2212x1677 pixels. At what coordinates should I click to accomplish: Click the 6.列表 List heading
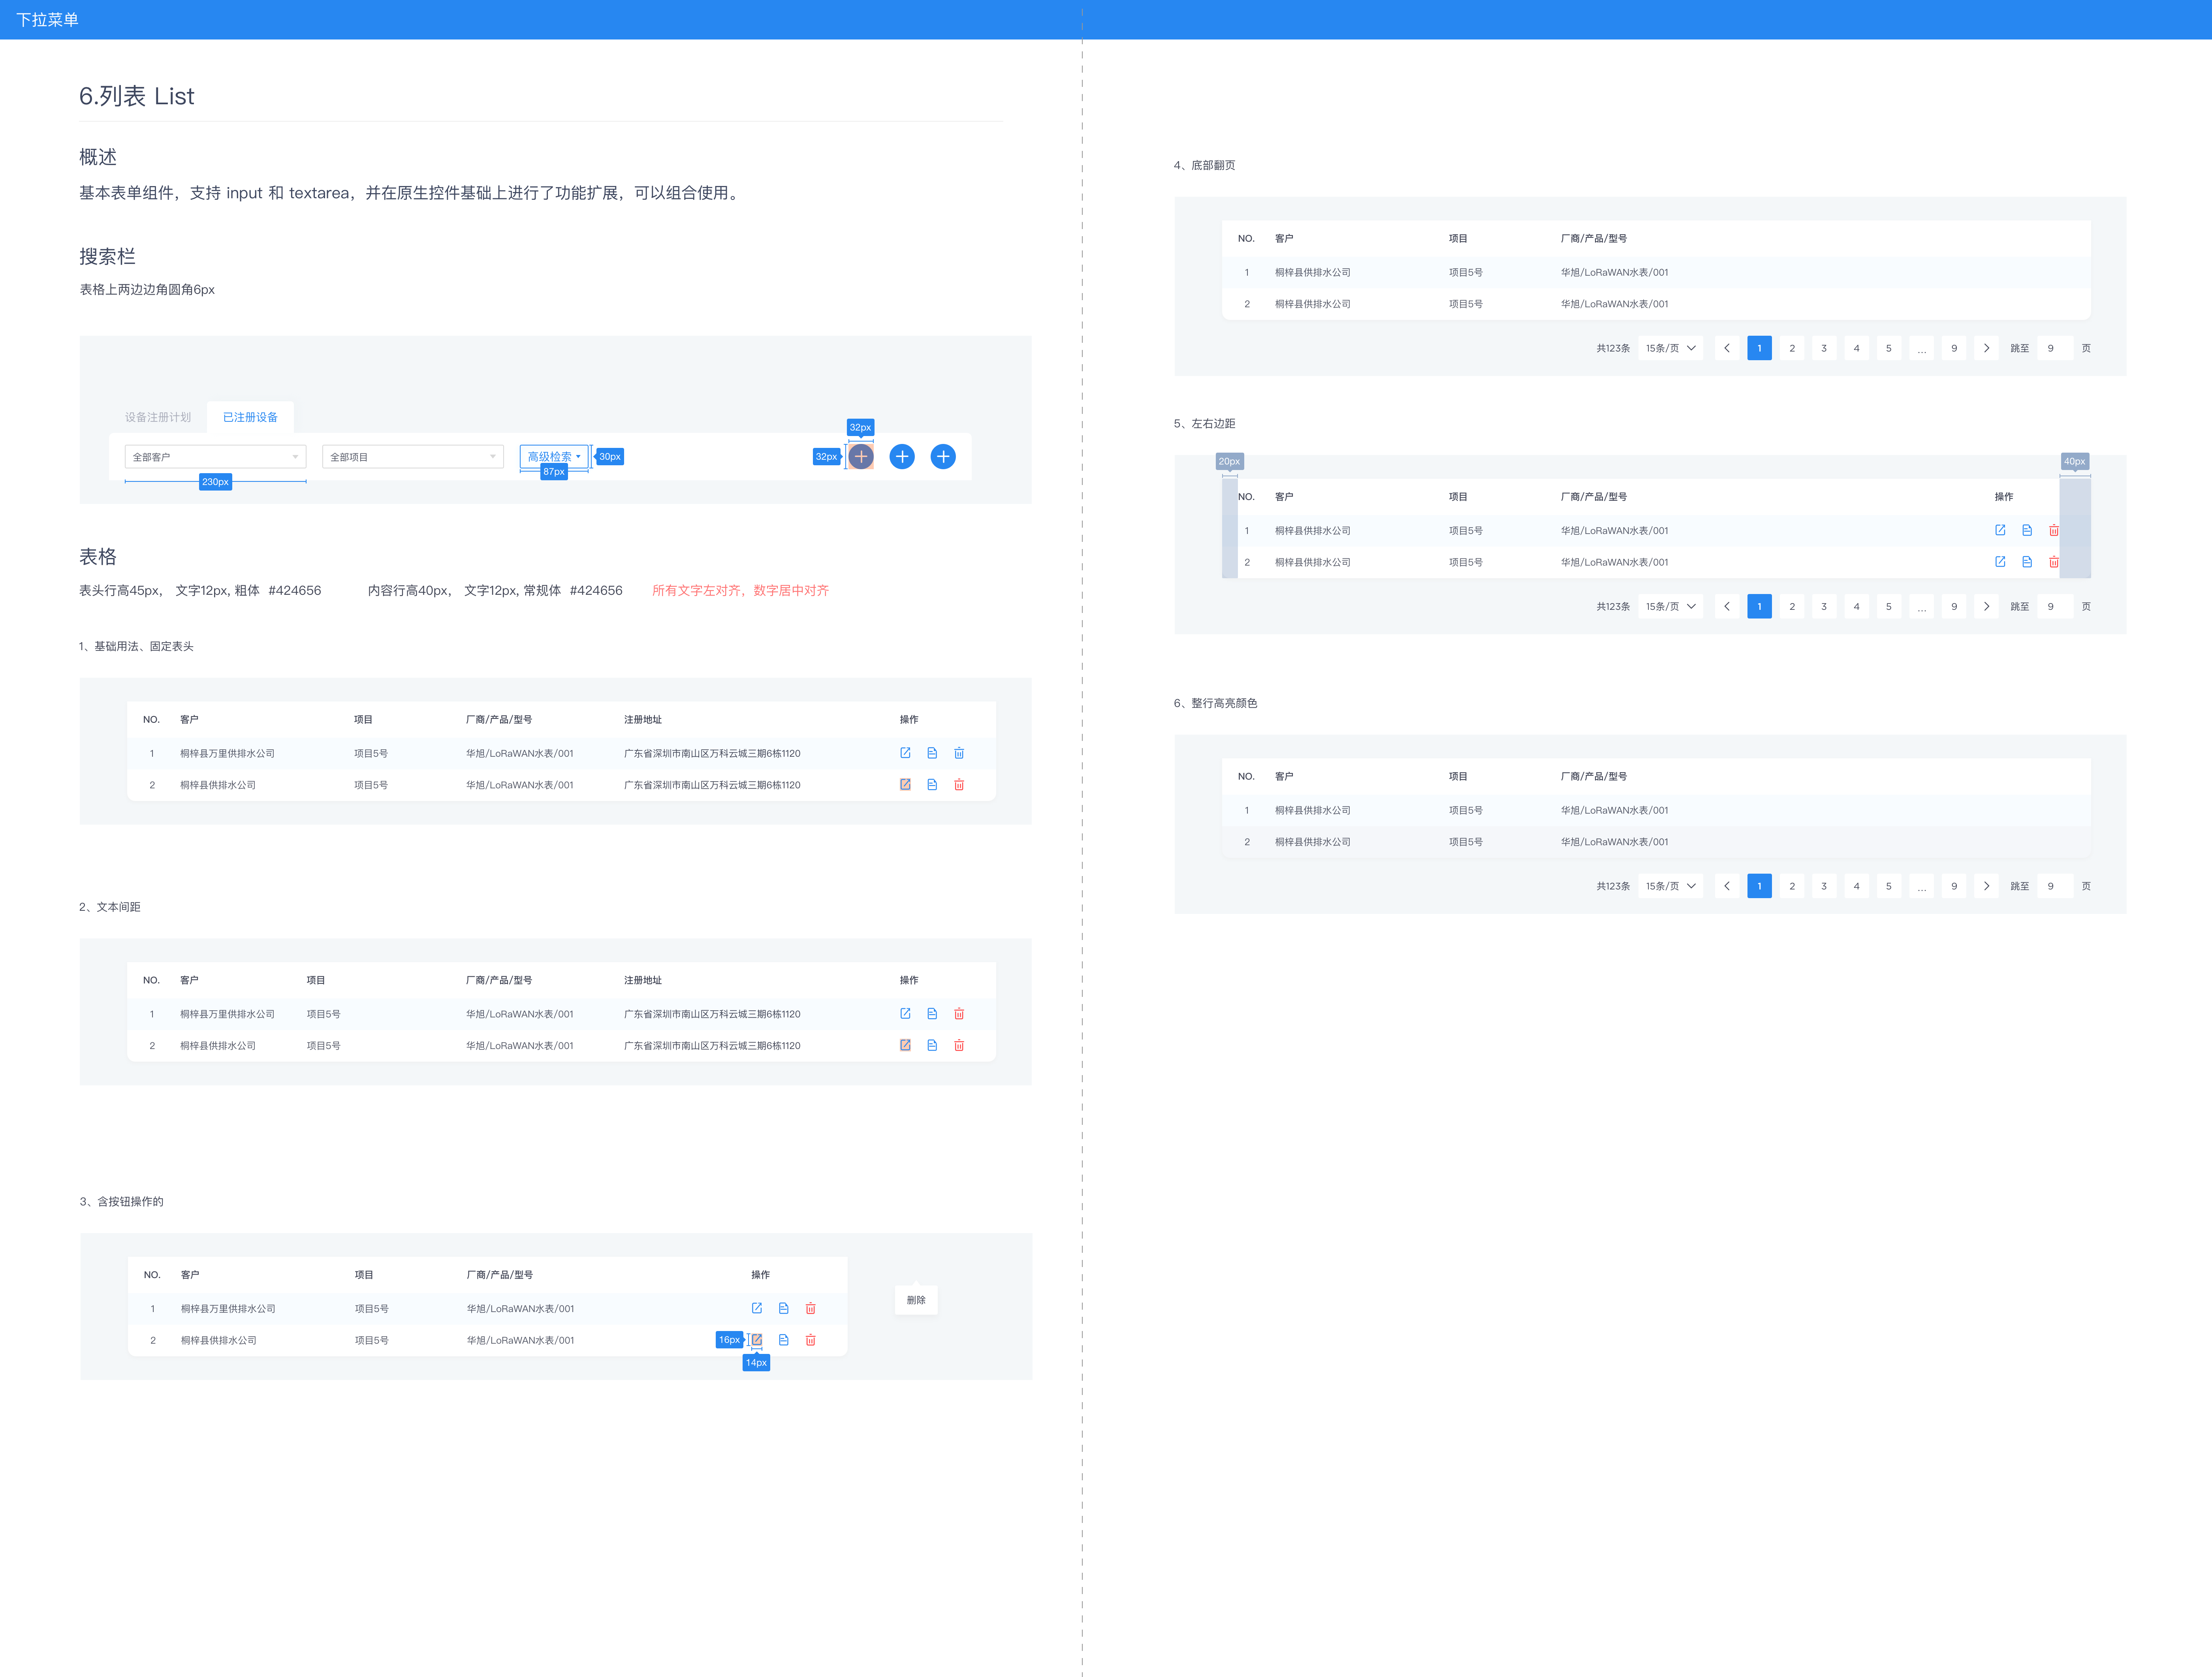click(x=137, y=96)
